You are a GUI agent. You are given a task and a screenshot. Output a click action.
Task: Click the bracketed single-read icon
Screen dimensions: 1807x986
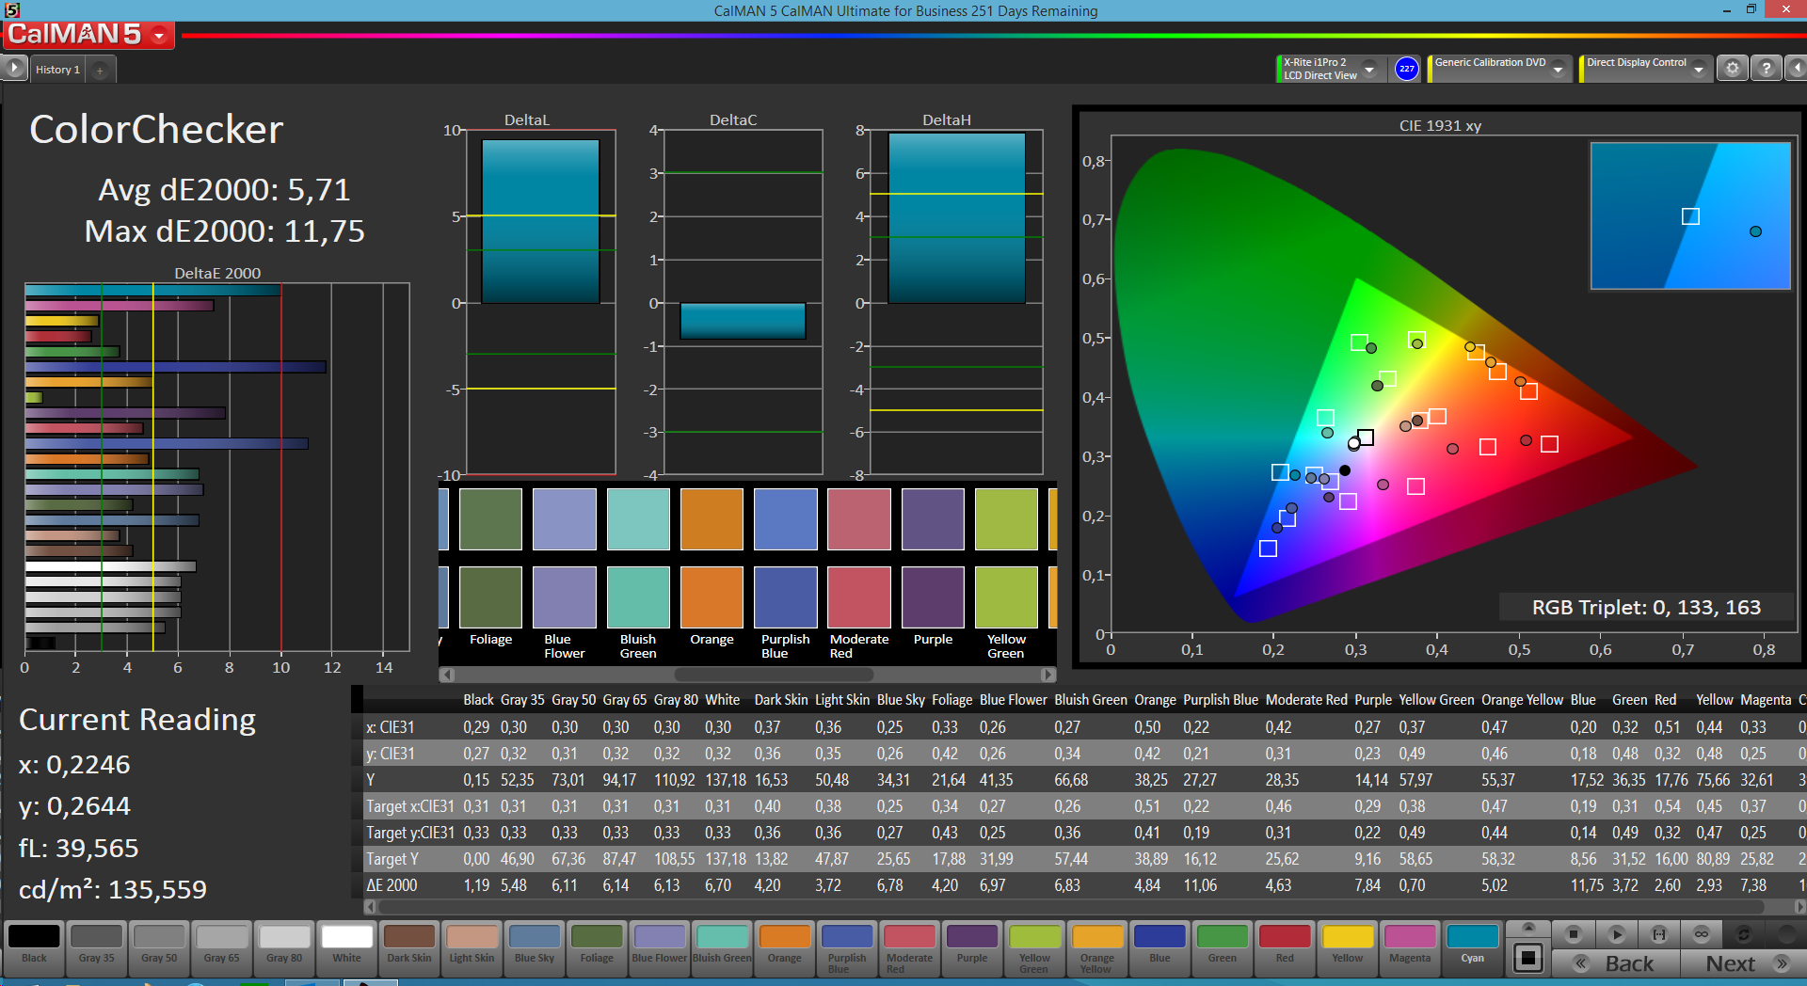[x=1658, y=934]
